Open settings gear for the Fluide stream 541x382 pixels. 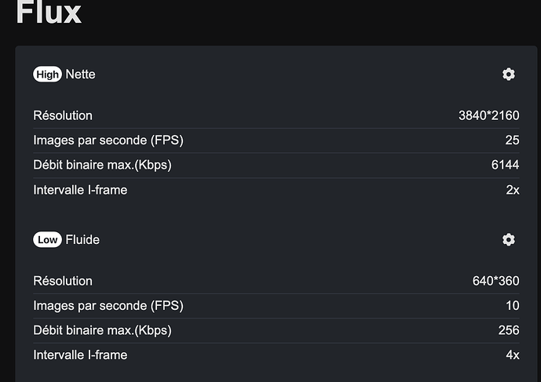[x=508, y=240]
